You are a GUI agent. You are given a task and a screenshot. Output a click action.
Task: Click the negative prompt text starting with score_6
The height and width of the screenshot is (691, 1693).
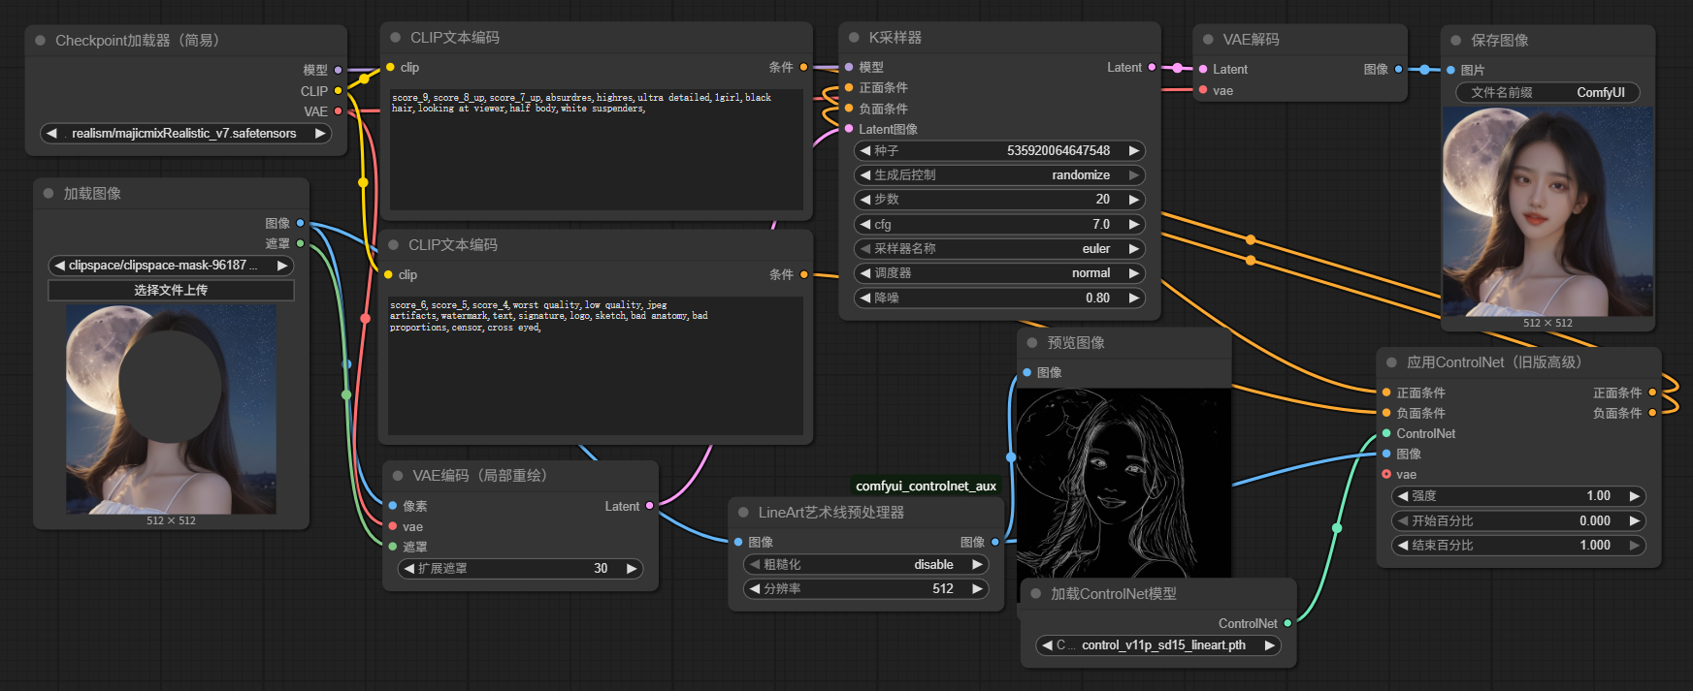[x=596, y=365]
